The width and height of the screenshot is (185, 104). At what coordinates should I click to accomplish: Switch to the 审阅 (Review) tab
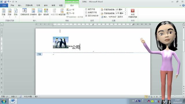point(53,5)
